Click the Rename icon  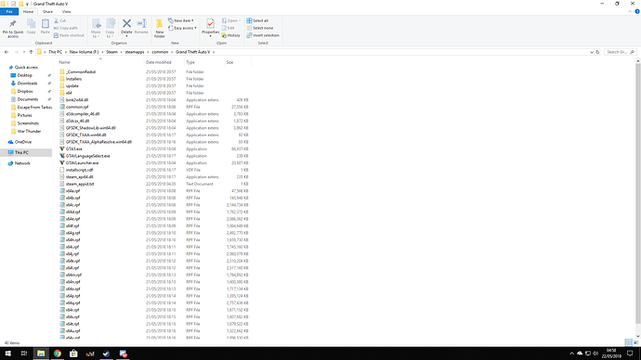(x=141, y=24)
